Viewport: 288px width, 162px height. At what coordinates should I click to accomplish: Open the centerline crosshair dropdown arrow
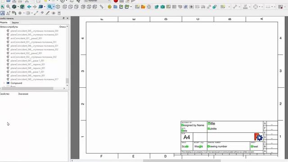pos(259,7)
